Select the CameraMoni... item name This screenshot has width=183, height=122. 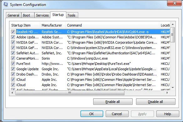click(x=28, y=58)
